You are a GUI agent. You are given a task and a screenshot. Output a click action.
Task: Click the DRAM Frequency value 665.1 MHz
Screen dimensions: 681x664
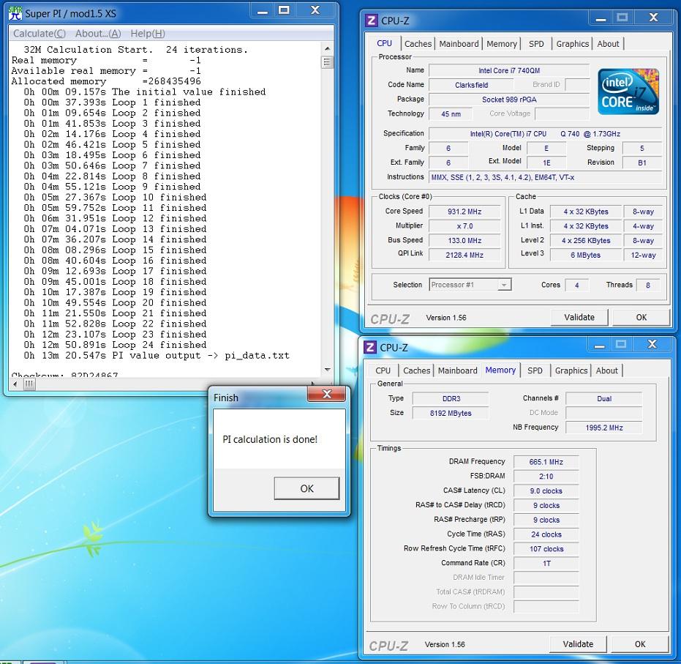(546, 462)
